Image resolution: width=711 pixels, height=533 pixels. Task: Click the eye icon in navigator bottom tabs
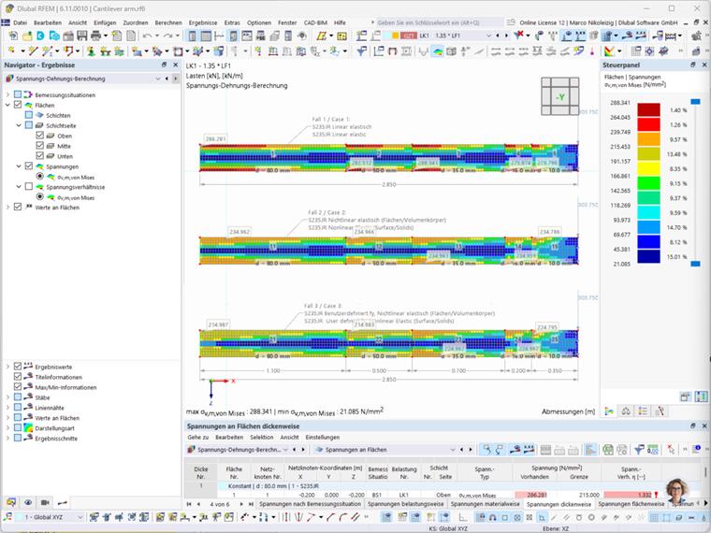(x=28, y=502)
